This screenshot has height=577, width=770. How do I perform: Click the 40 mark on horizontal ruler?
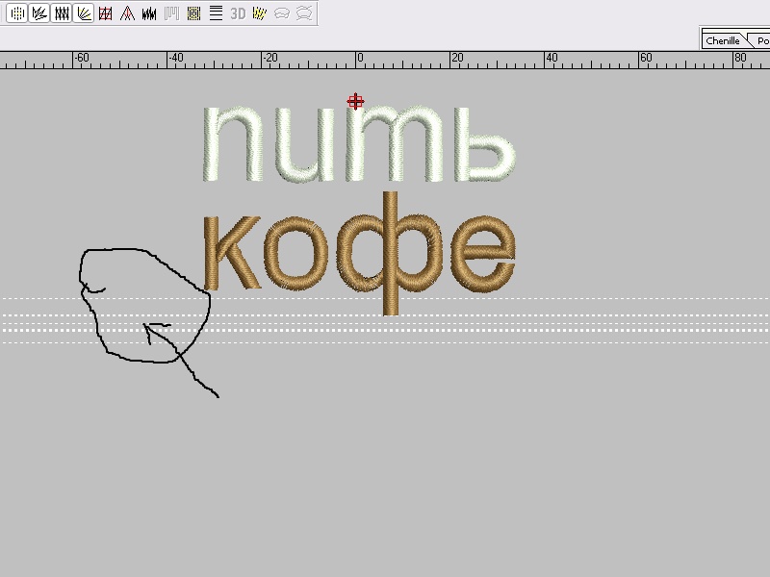[x=552, y=58]
